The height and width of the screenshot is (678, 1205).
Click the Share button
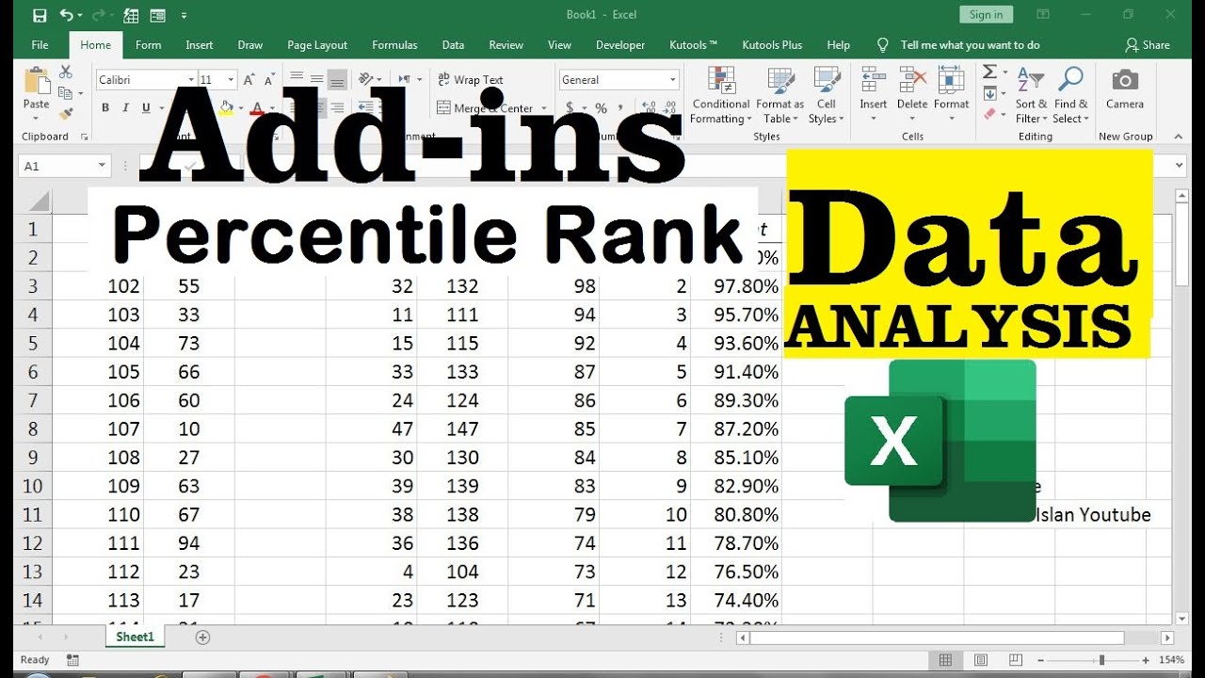[x=1148, y=44]
